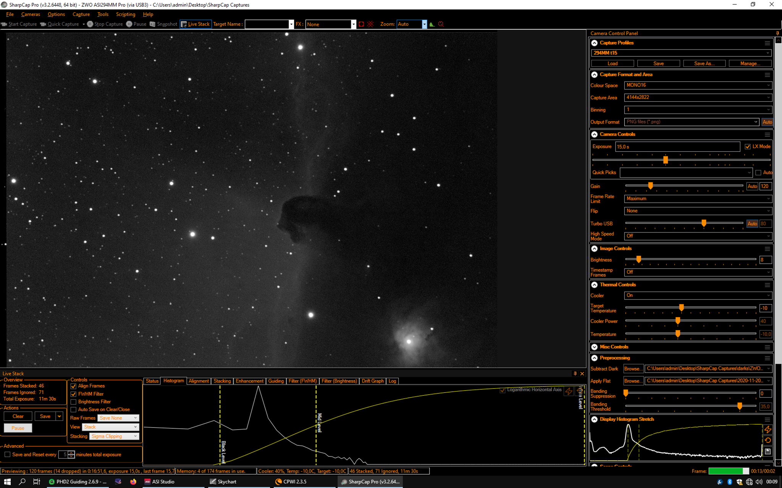Open the PHD2 Guiding taskbar app

click(x=78, y=482)
